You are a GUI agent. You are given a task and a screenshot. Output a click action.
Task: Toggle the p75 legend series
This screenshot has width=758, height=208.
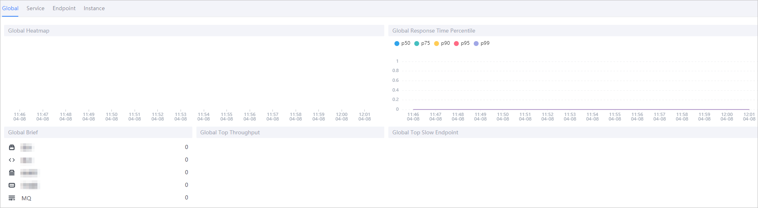(422, 43)
